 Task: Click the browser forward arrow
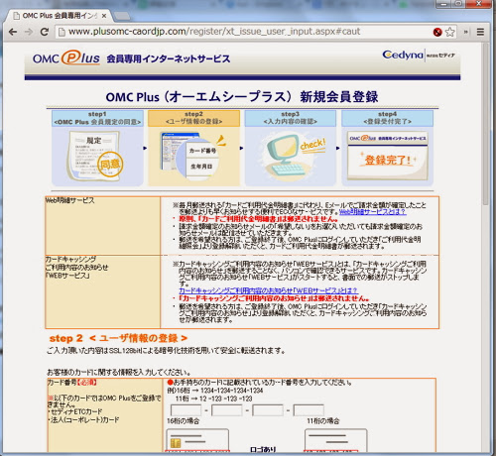click(29, 32)
